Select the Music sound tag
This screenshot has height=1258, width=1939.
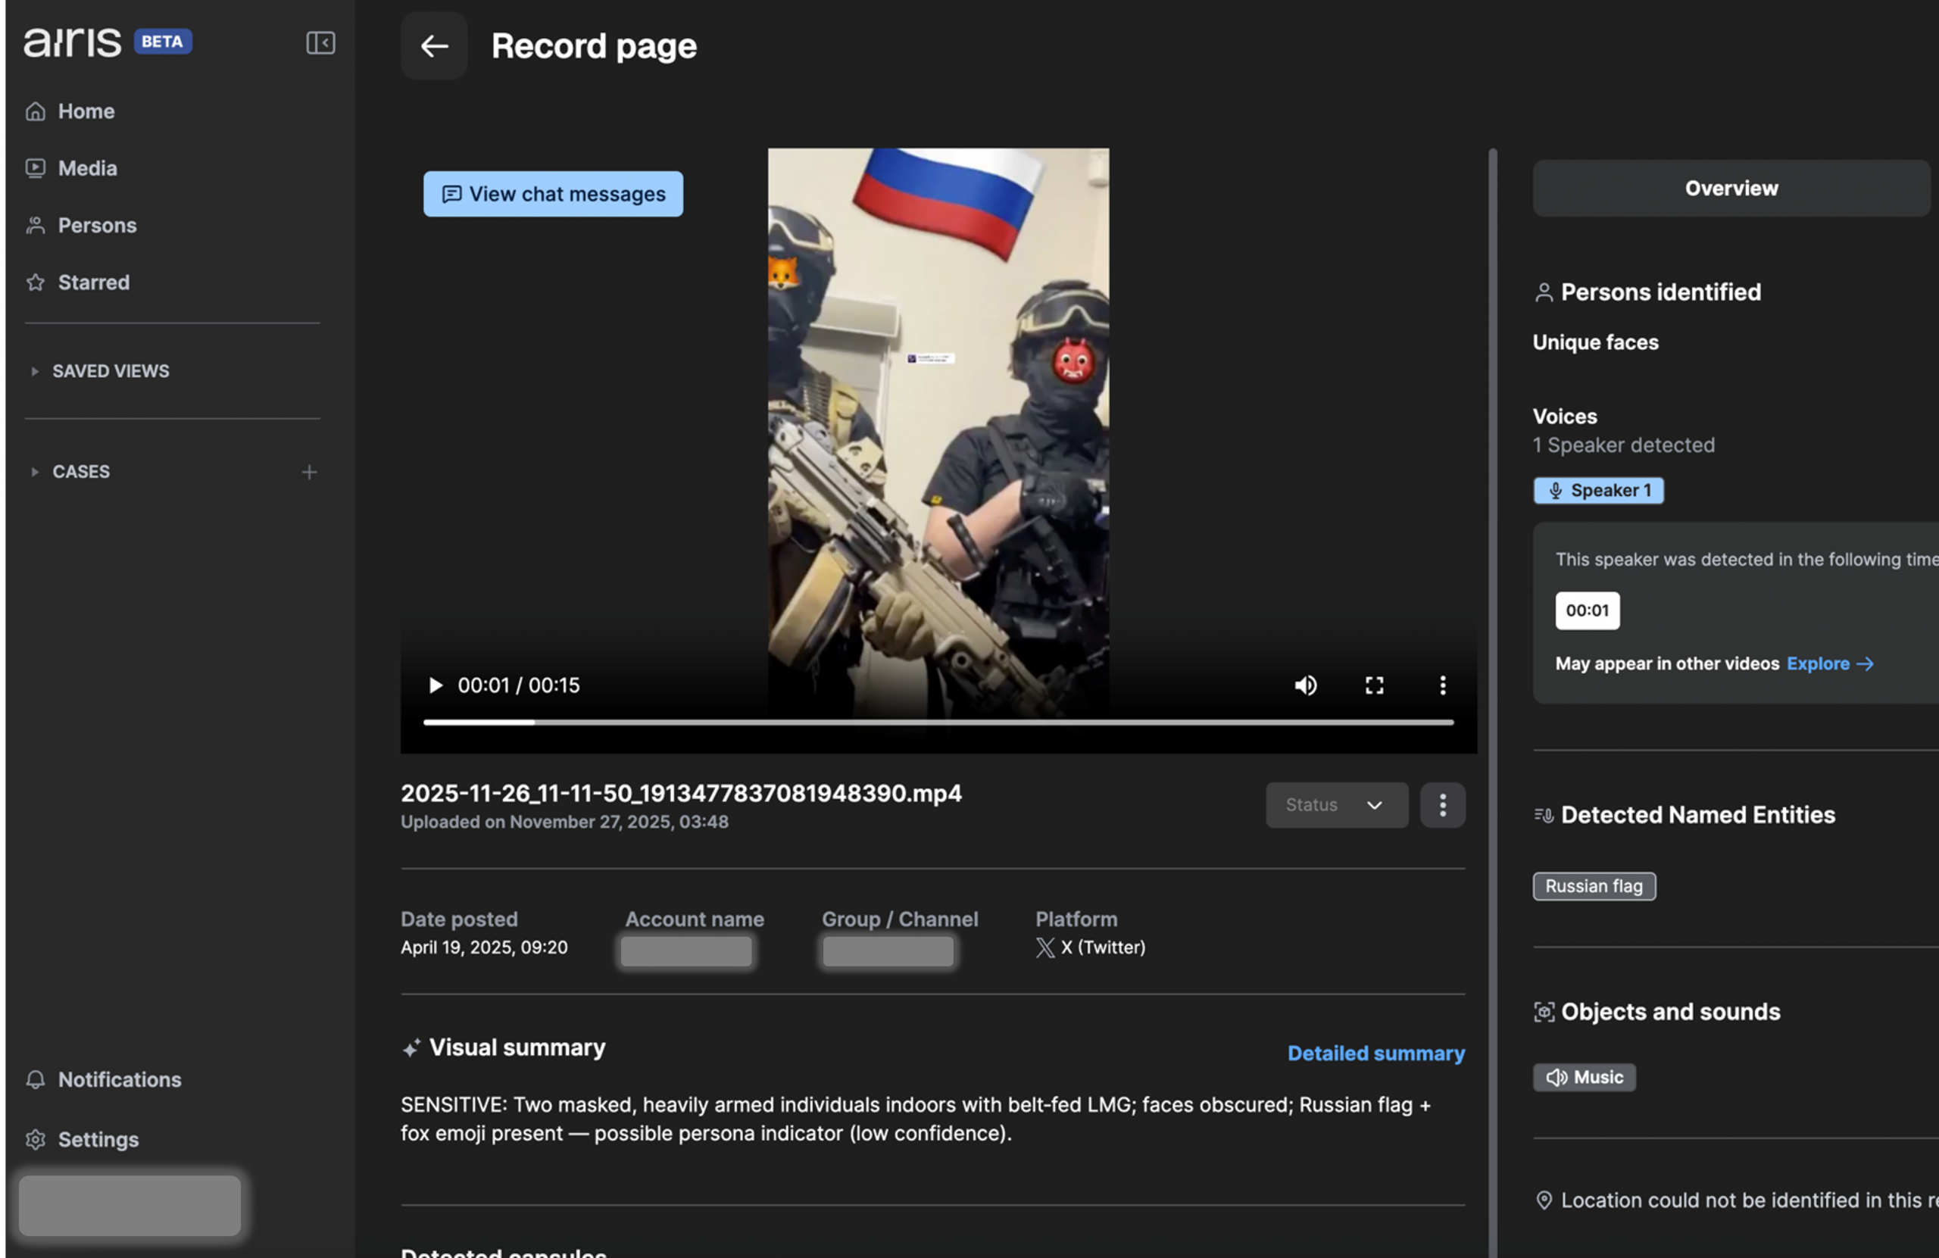coord(1584,1077)
